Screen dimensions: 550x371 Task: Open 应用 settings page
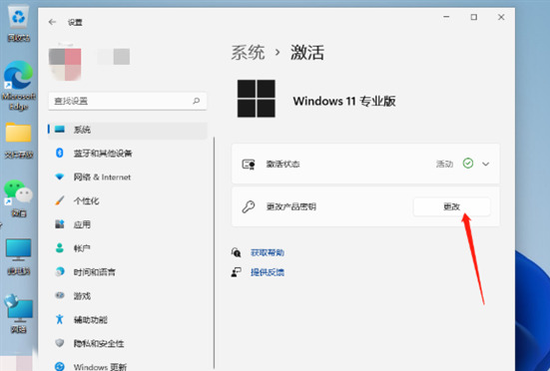click(x=128, y=224)
